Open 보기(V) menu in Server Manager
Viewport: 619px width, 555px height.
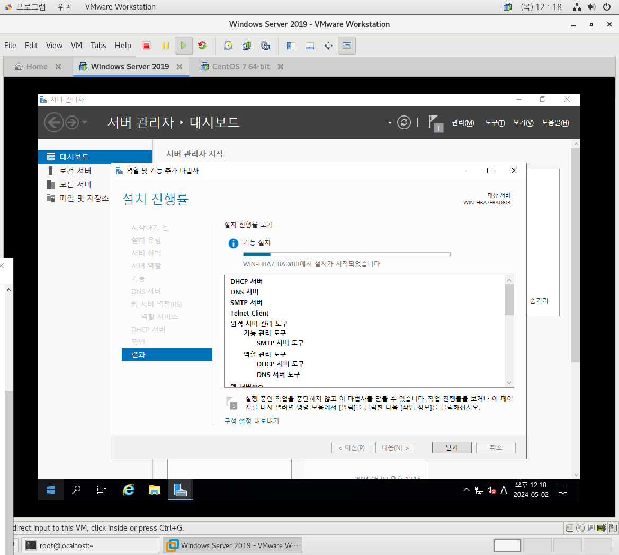pos(524,123)
